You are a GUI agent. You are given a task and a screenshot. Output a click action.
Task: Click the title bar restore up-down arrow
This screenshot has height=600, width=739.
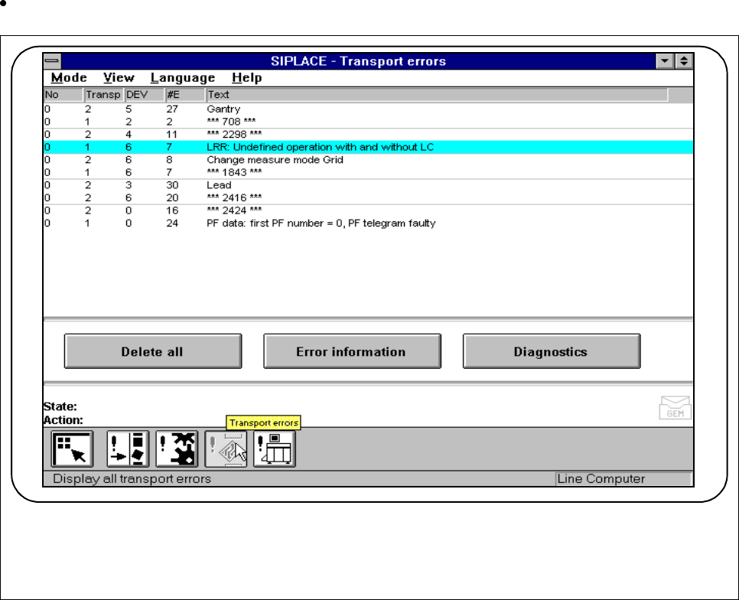click(x=684, y=60)
